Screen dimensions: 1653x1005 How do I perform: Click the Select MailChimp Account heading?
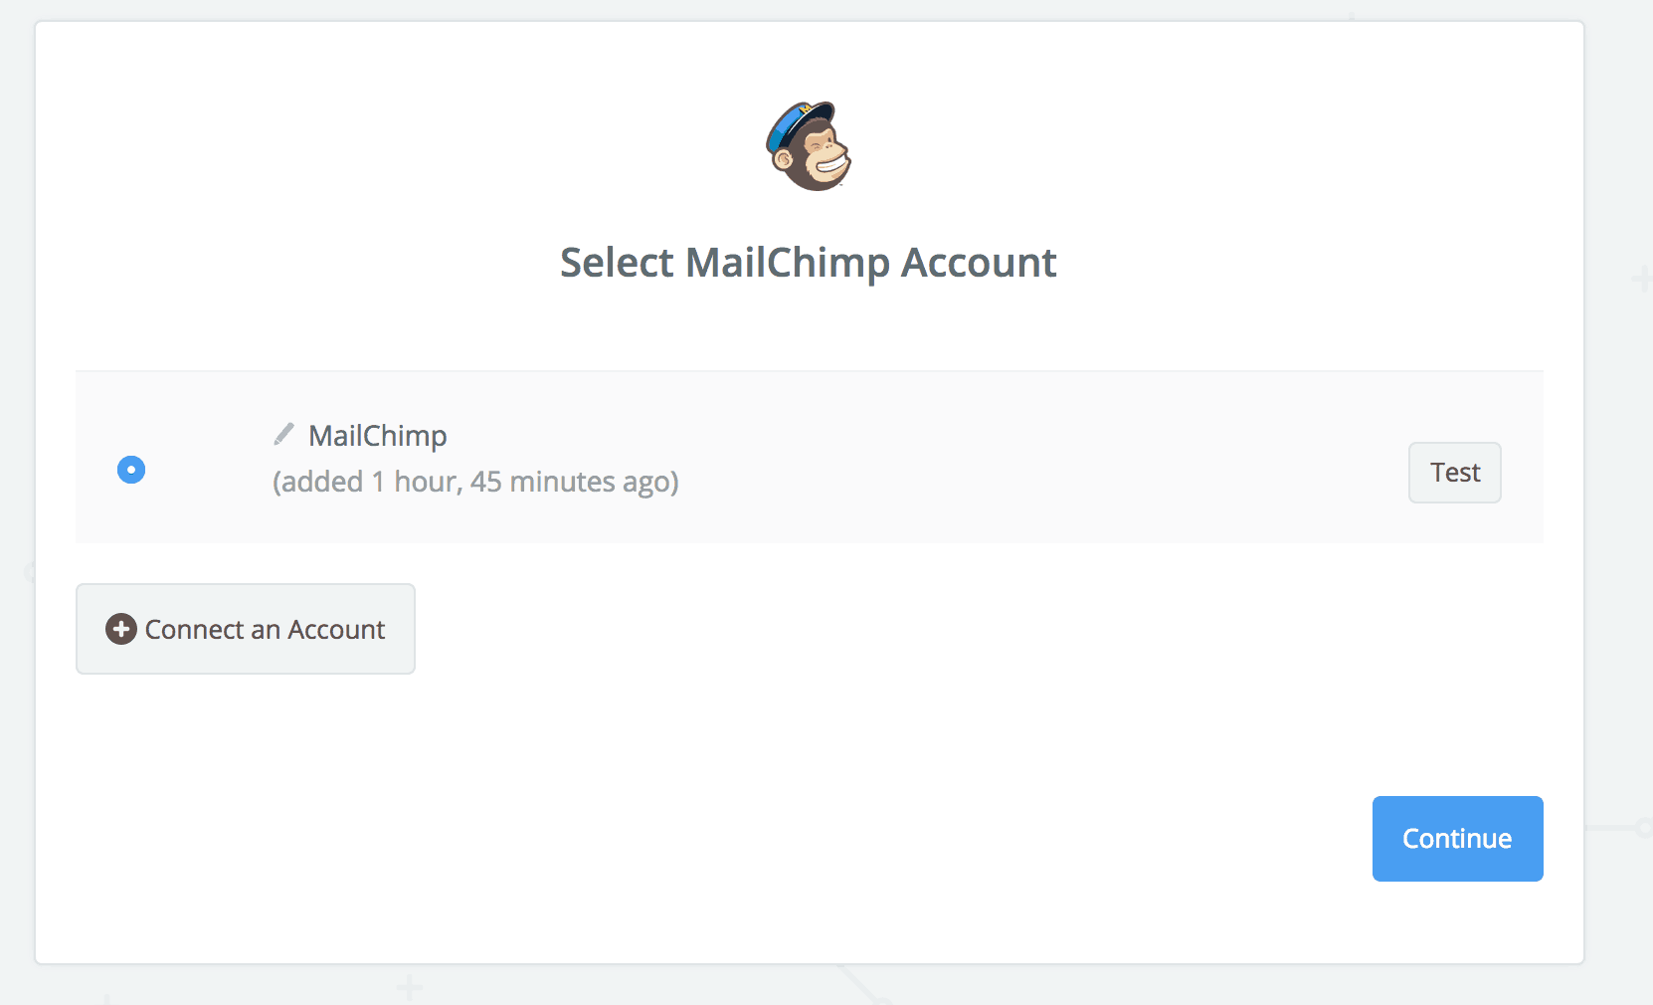tap(808, 263)
